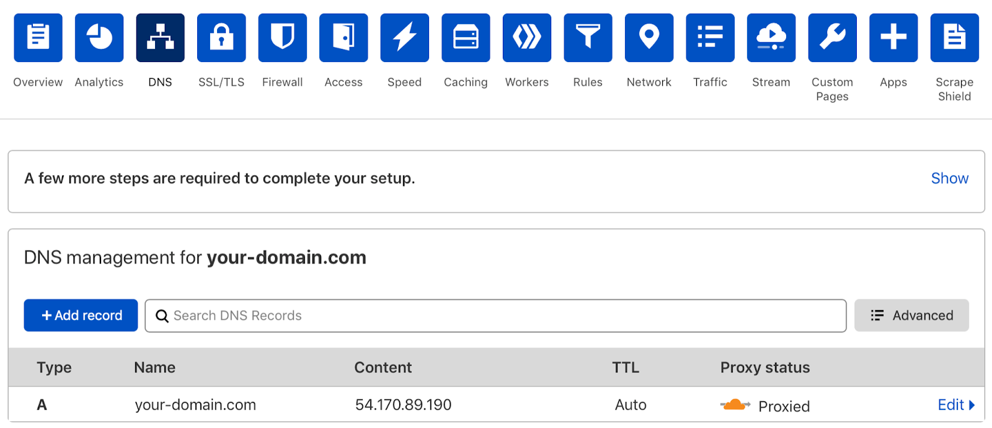Open the Firewall shield icon
Viewport: 992px width, 428px height.
pos(283,38)
